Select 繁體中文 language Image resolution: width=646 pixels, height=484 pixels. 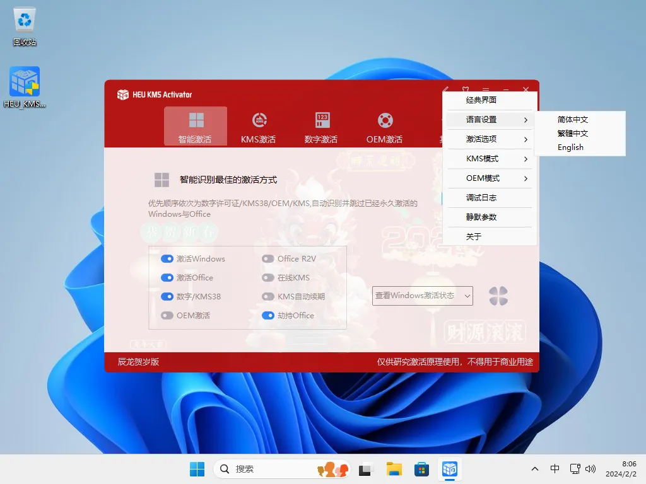(x=572, y=134)
